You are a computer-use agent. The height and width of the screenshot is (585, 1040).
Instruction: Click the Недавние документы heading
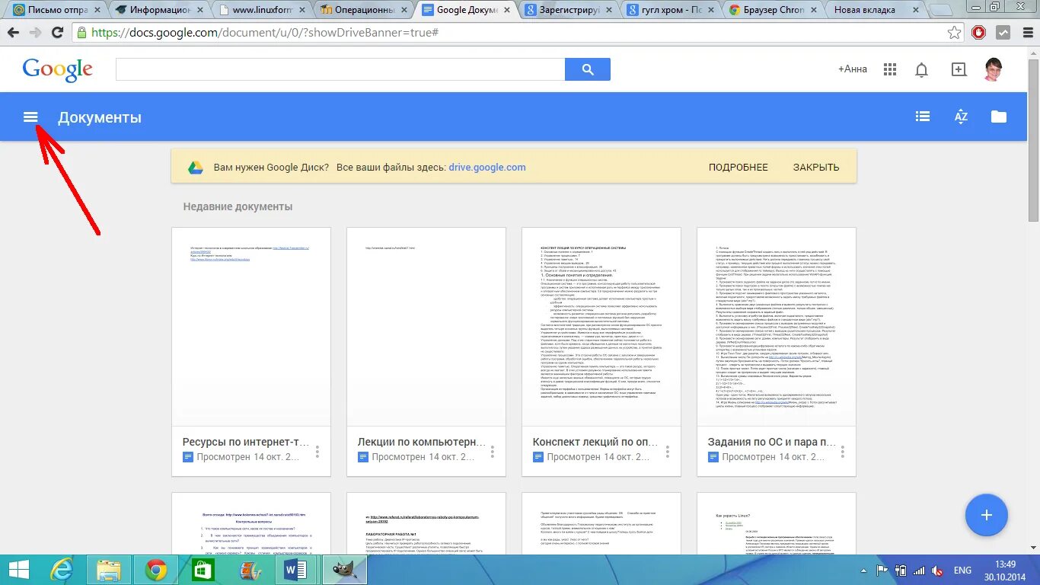coord(238,206)
